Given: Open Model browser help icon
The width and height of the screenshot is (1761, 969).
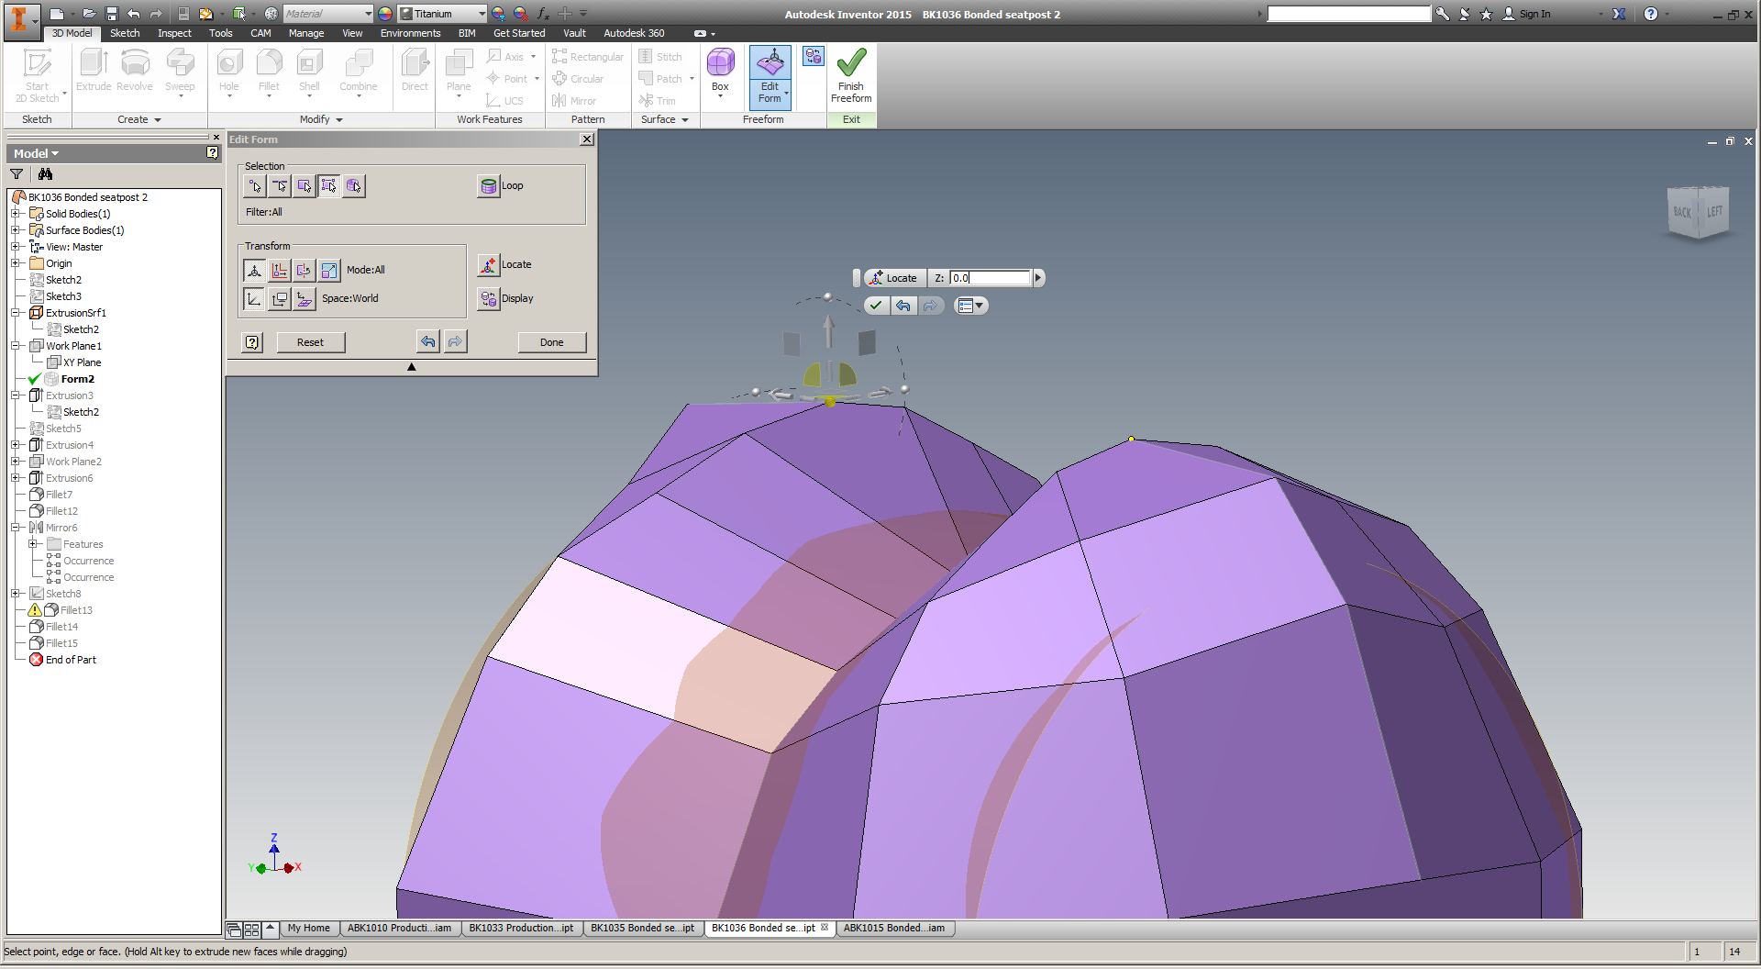Looking at the screenshot, I should pos(213,153).
